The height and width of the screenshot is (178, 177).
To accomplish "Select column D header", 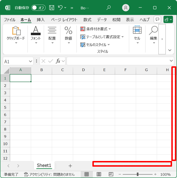I will [x=84, y=71].
